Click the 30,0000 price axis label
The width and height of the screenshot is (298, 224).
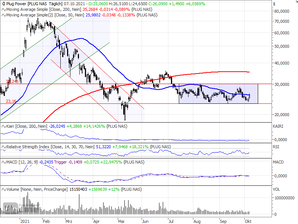282,84
